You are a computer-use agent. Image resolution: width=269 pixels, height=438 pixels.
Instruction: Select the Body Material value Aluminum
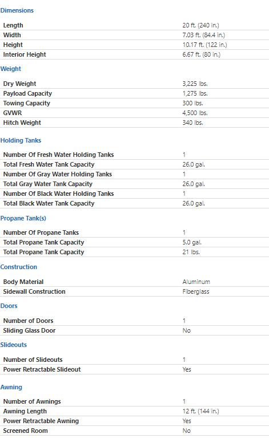pyautogui.click(x=196, y=282)
